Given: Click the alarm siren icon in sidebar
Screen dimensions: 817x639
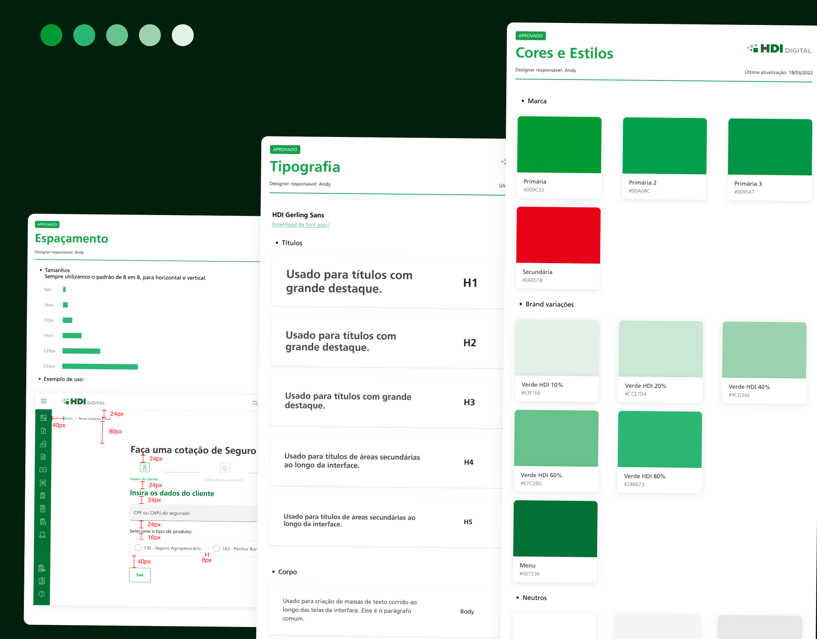Looking at the screenshot, I should click(43, 534).
